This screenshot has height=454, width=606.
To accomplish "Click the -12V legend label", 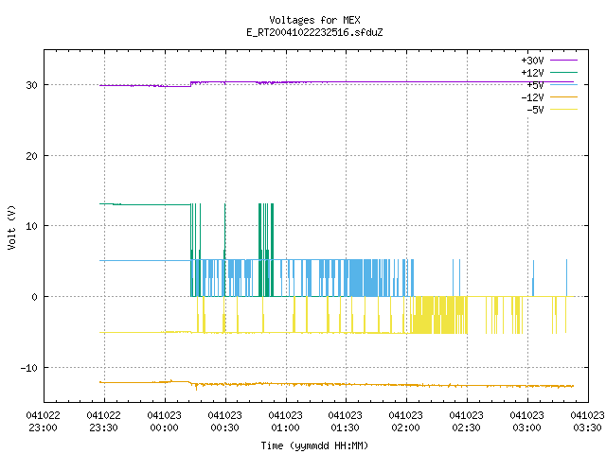I will pos(532,97).
